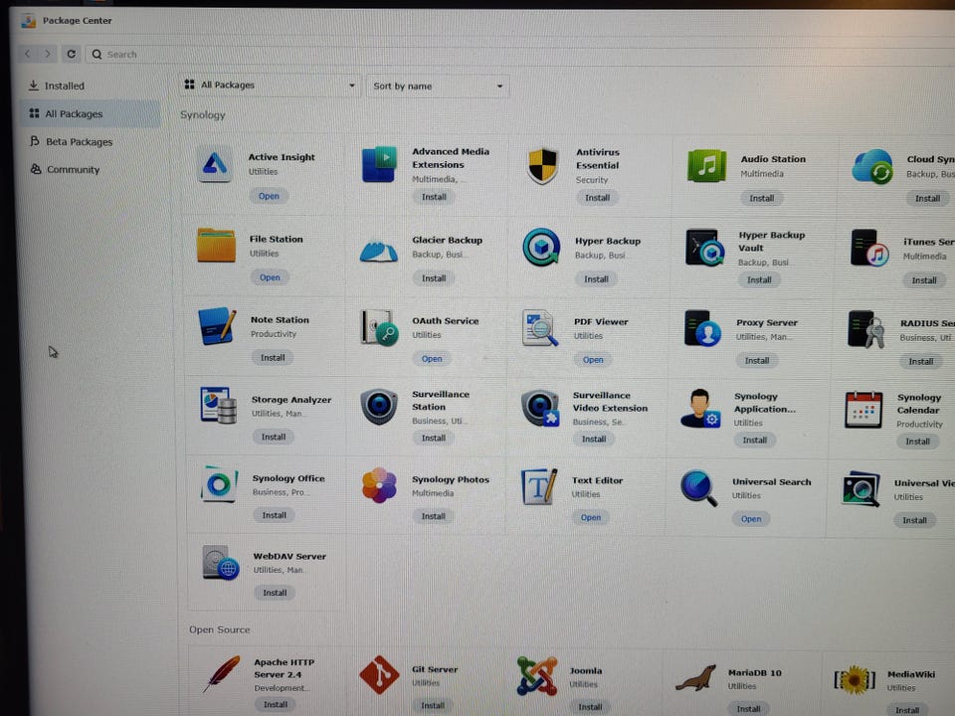955x716 pixels.
Task: Click the Synology Office icon
Action: (219, 484)
